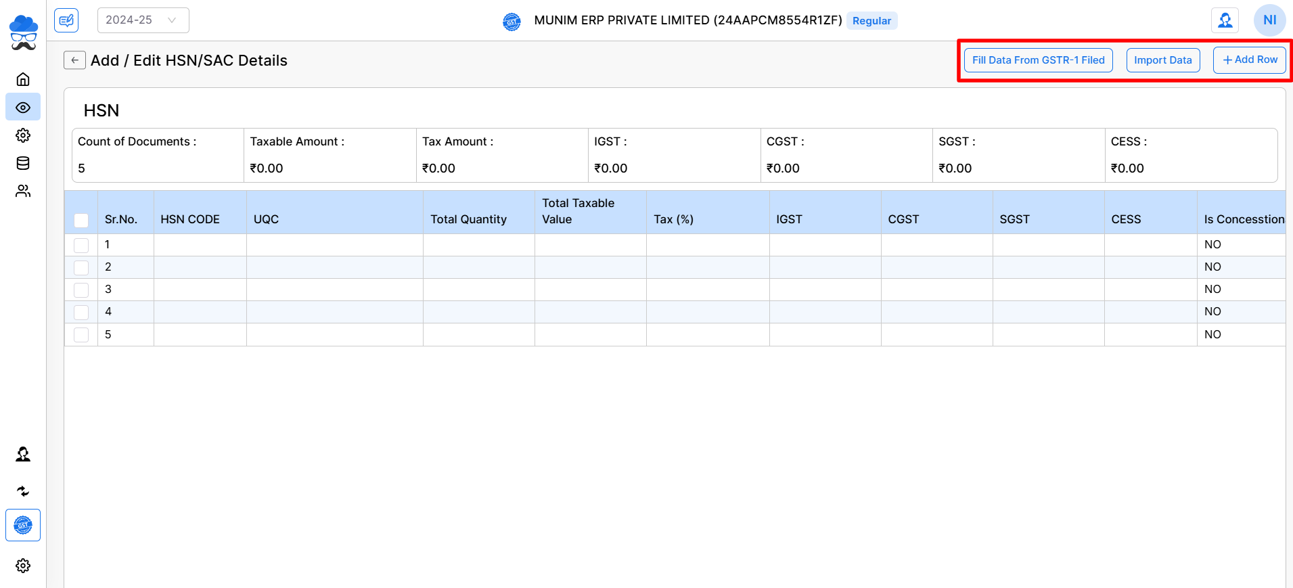Click Fill Data From GSTR-1 Filed button
This screenshot has width=1293, height=588.
pos(1038,60)
